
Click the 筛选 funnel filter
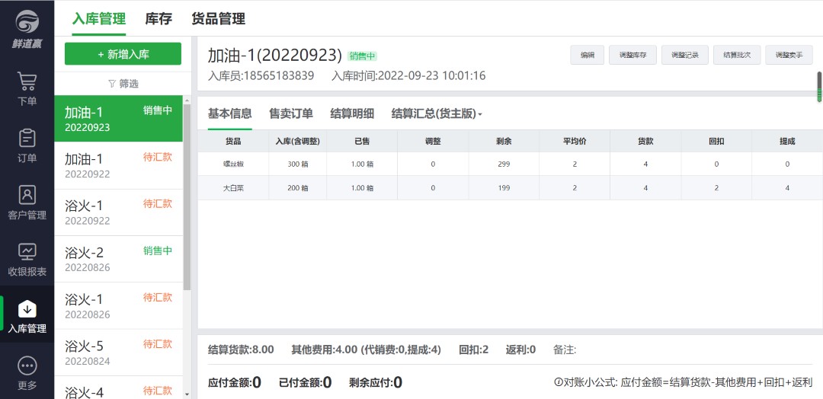[x=123, y=83]
